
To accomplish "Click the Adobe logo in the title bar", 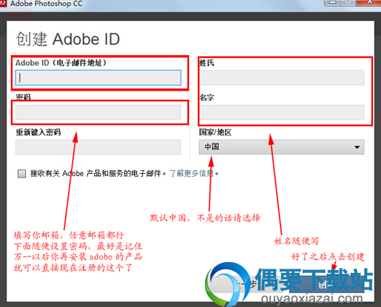I will click(4, 3).
